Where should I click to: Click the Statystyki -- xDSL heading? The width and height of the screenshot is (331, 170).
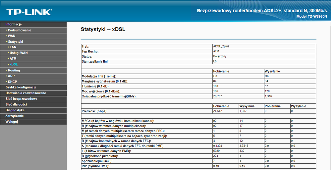pyautogui.click(x=103, y=29)
